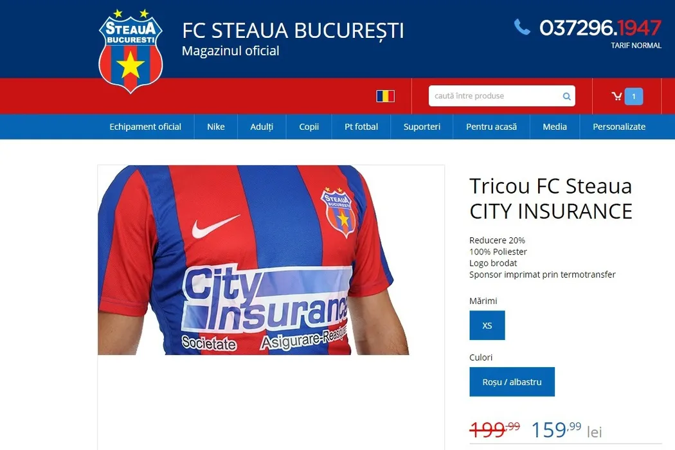
Task: Open the Pt fotbal category
Action: (x=361, y=127)
